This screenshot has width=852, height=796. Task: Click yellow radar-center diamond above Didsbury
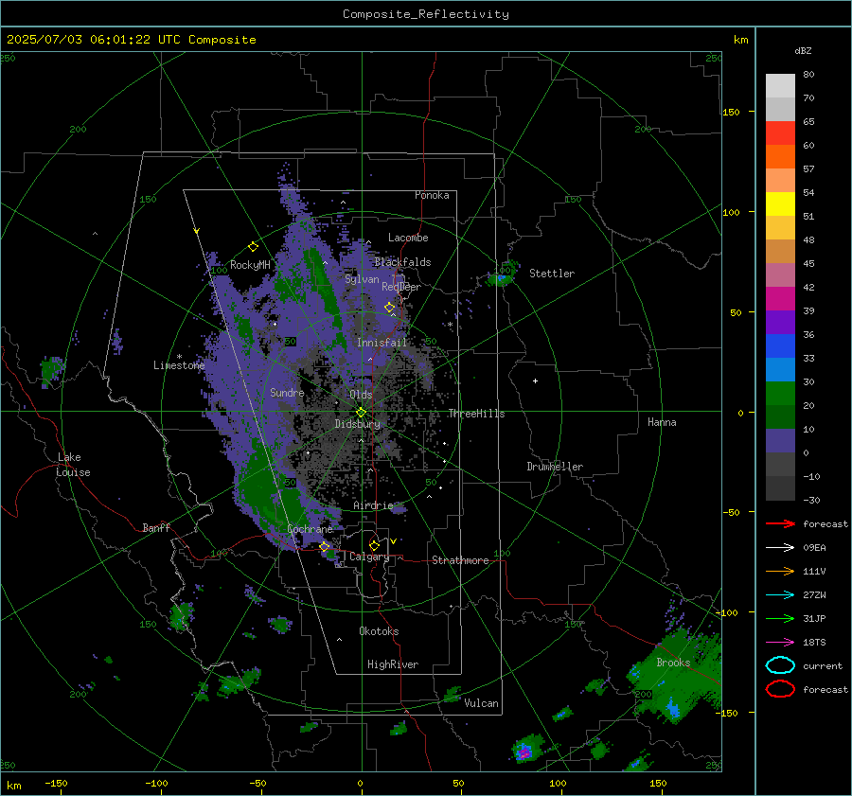[361, 413]
